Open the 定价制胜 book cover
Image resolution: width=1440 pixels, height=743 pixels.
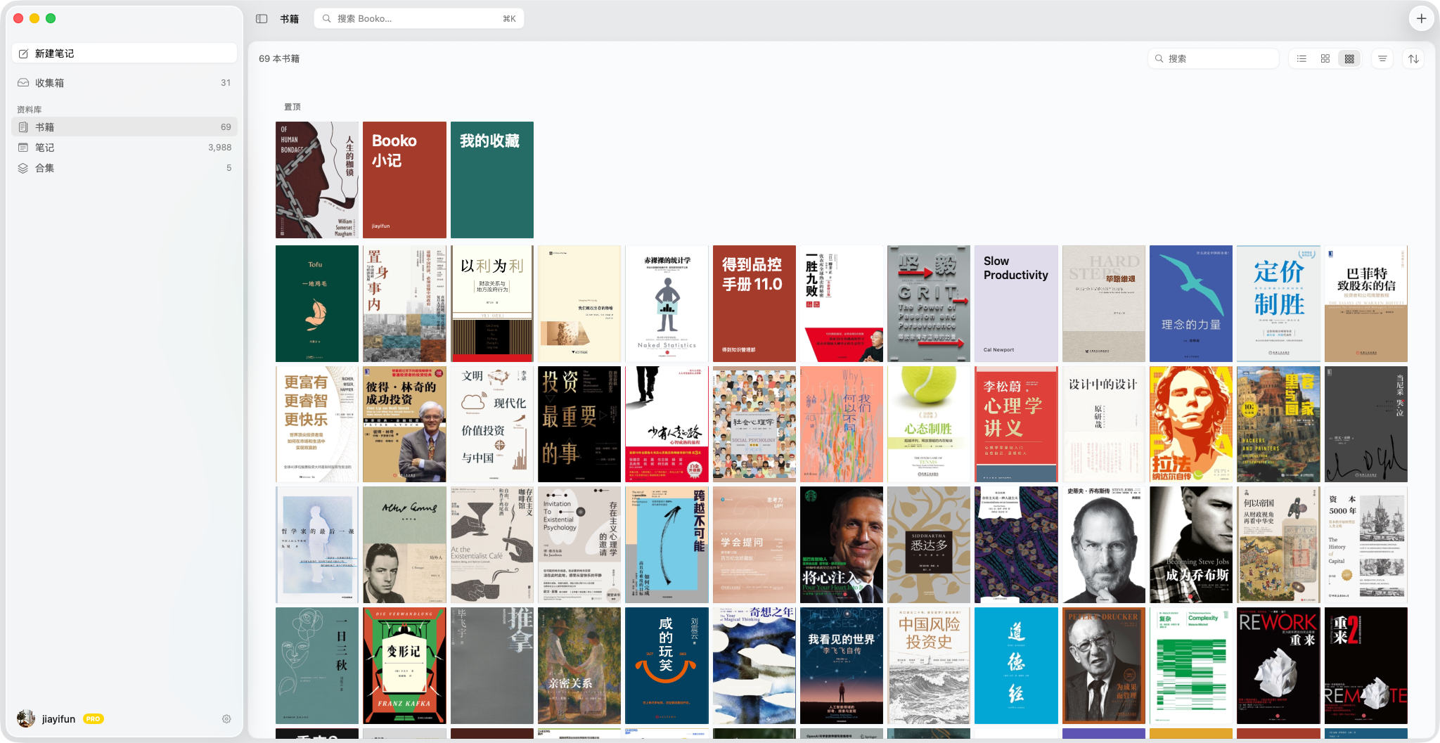(x=1278, y=304)
